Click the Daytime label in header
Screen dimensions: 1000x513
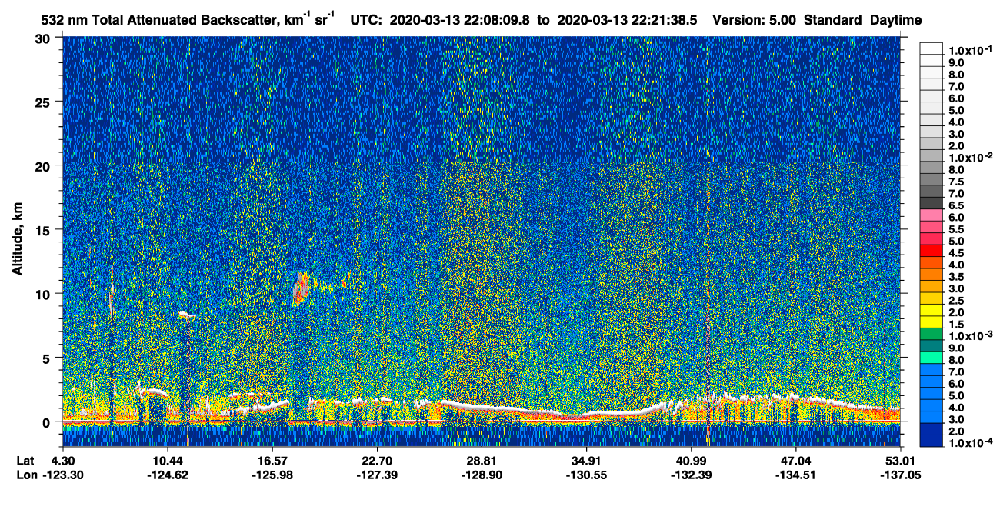pyautogui.click(x=895, y=21)
